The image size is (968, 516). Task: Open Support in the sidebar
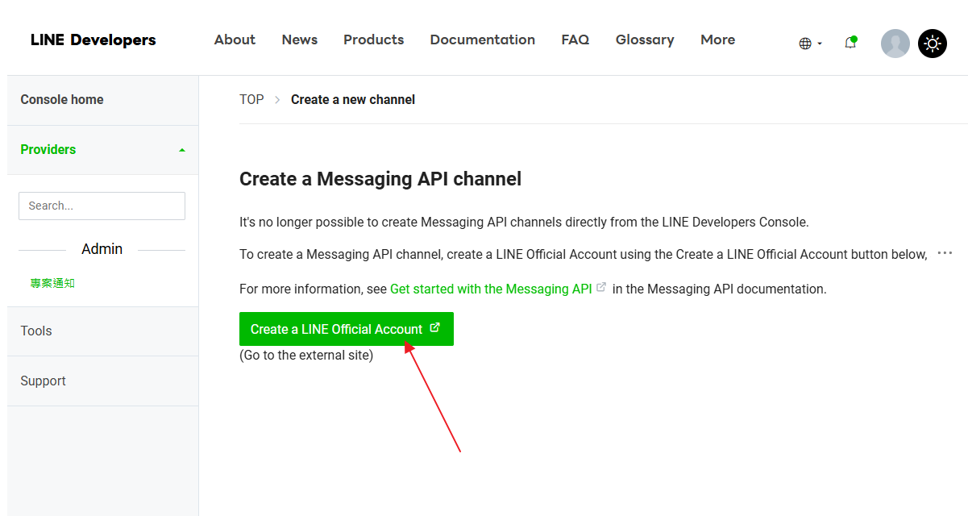(103, 381)
